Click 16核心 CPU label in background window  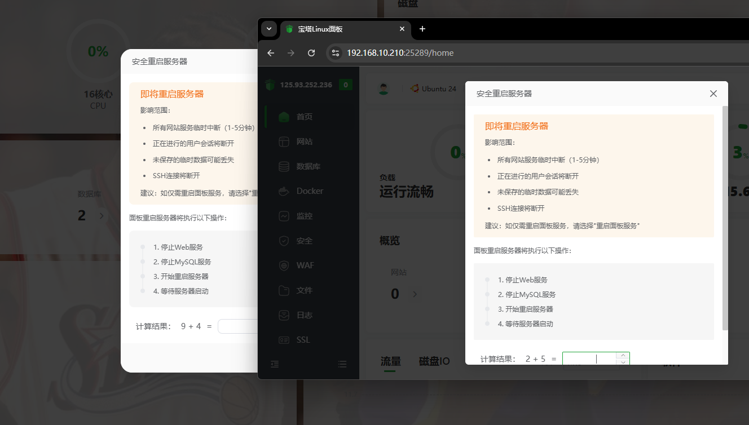click(98, 94)
